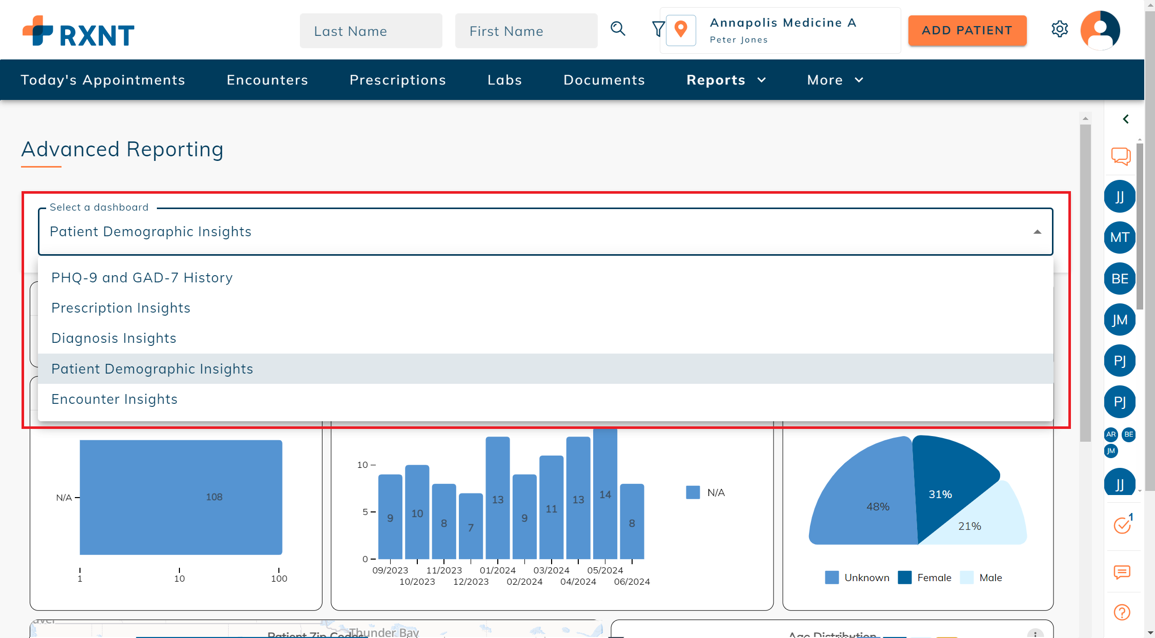This screenshot has width=1155, height=638.
Task: Click the tasks checkmark icon with badge
Action: (x=1122, y=525)
